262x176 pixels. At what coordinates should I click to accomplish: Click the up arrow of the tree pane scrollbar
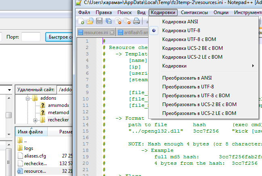(x=9, y=98)
